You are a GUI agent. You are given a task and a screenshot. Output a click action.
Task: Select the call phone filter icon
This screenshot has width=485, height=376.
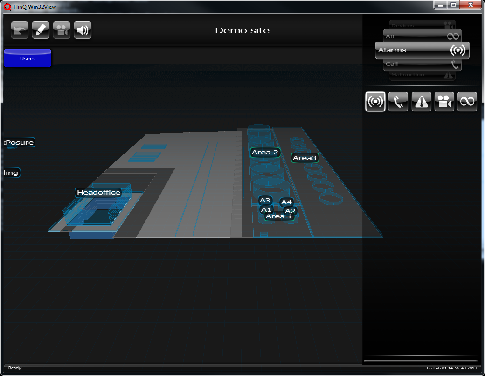[x=398, y=102]
